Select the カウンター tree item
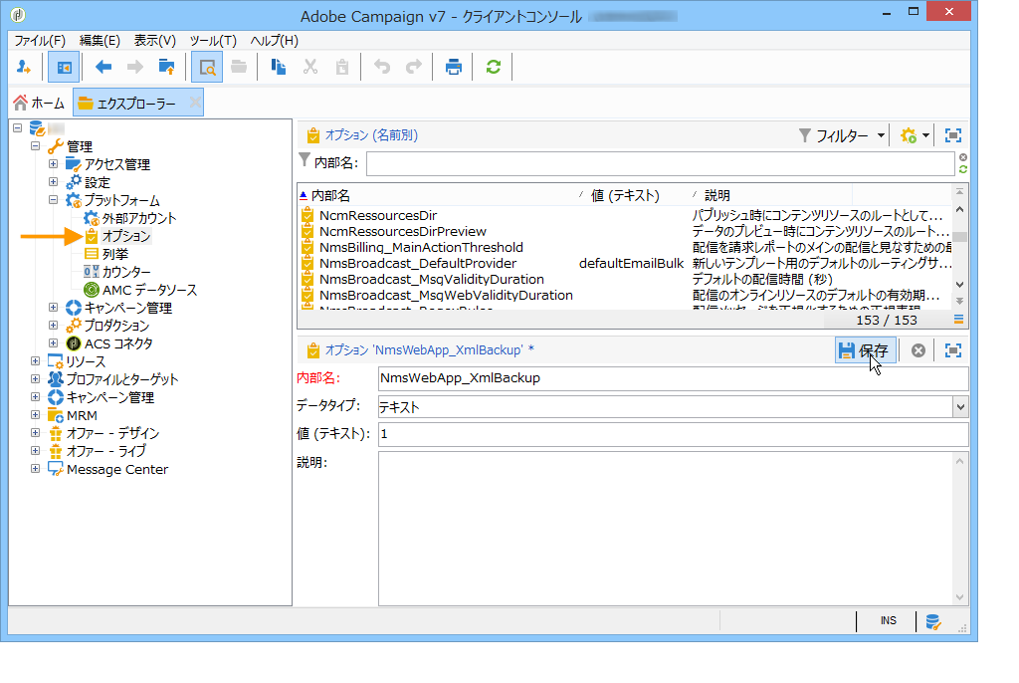 pyautogui.click(x=126, y=272)
